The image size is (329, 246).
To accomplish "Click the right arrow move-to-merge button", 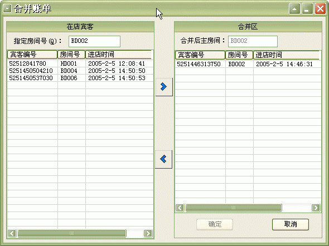I will click(164, 87).
